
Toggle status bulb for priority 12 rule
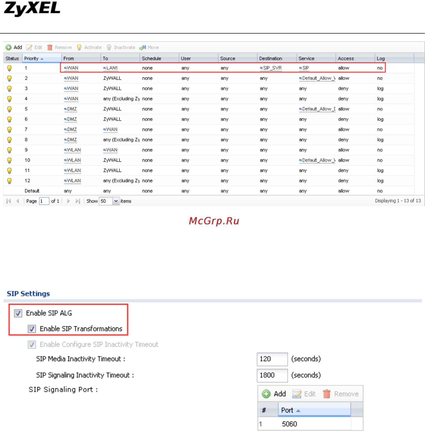[9, 181]
